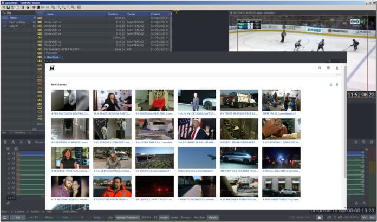Open the user profile icon in asset browser
Image resolution: width=377 pixels, height=222 pixels.
tap(337, 68)
